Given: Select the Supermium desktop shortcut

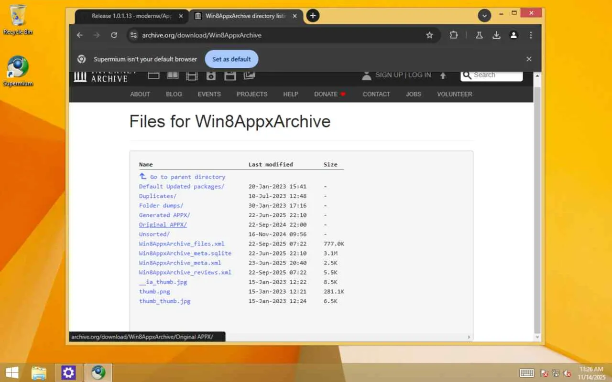Looking at the screenshot, I should click(18, 71).
